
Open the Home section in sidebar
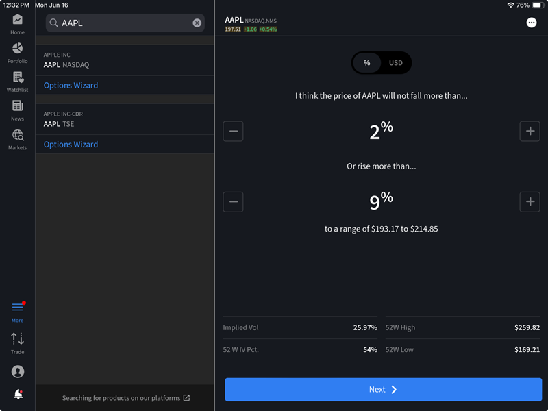pos(18,24)
